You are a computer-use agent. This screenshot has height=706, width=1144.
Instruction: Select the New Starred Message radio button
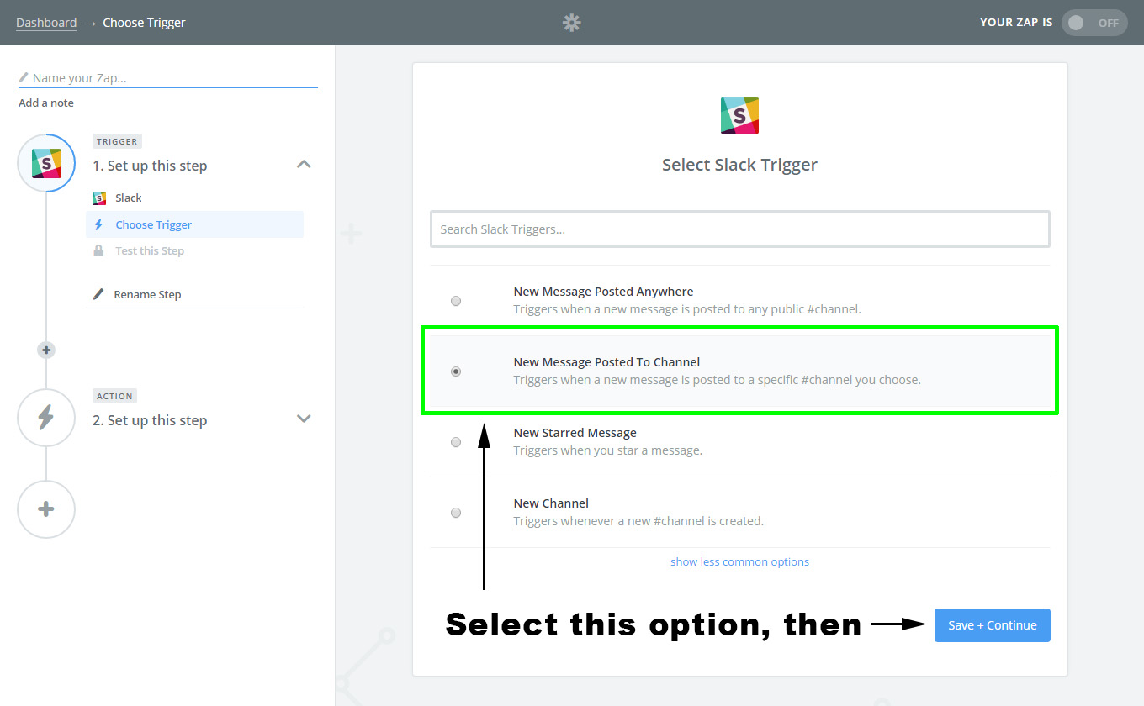click(456, 442)
